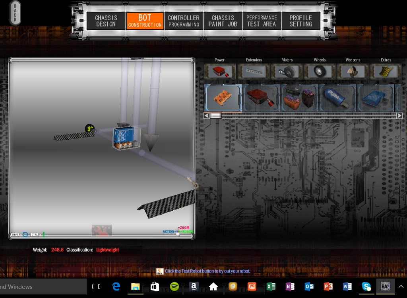This screenshot has width=407, height=298.
Task: Click the 'Click the Test Robot button' hint text
Action: click(207, 271)
